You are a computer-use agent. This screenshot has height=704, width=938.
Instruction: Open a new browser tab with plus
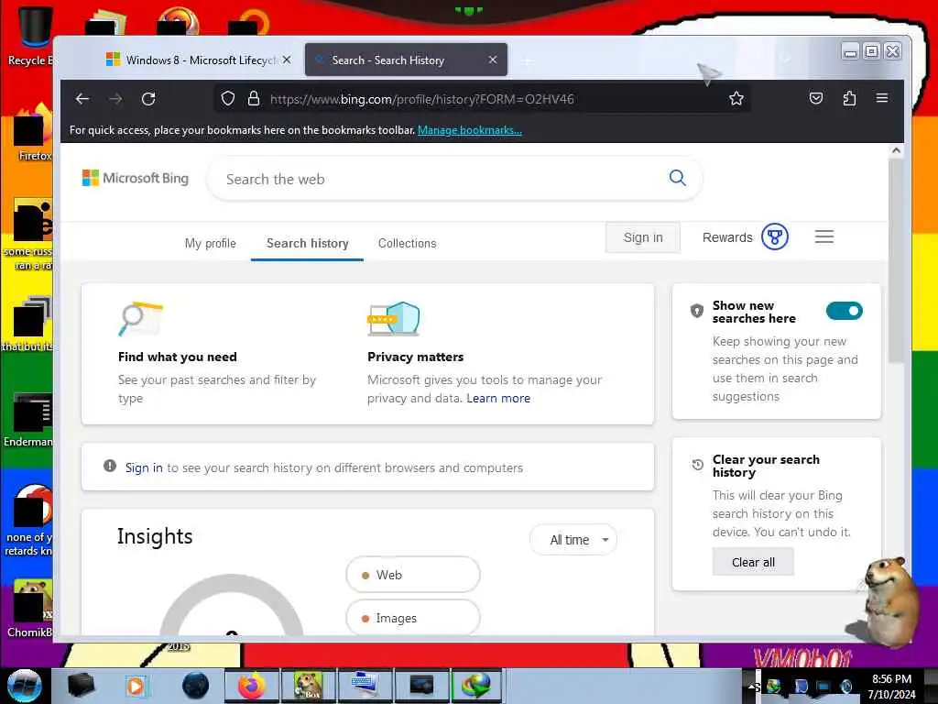point(527,60)
